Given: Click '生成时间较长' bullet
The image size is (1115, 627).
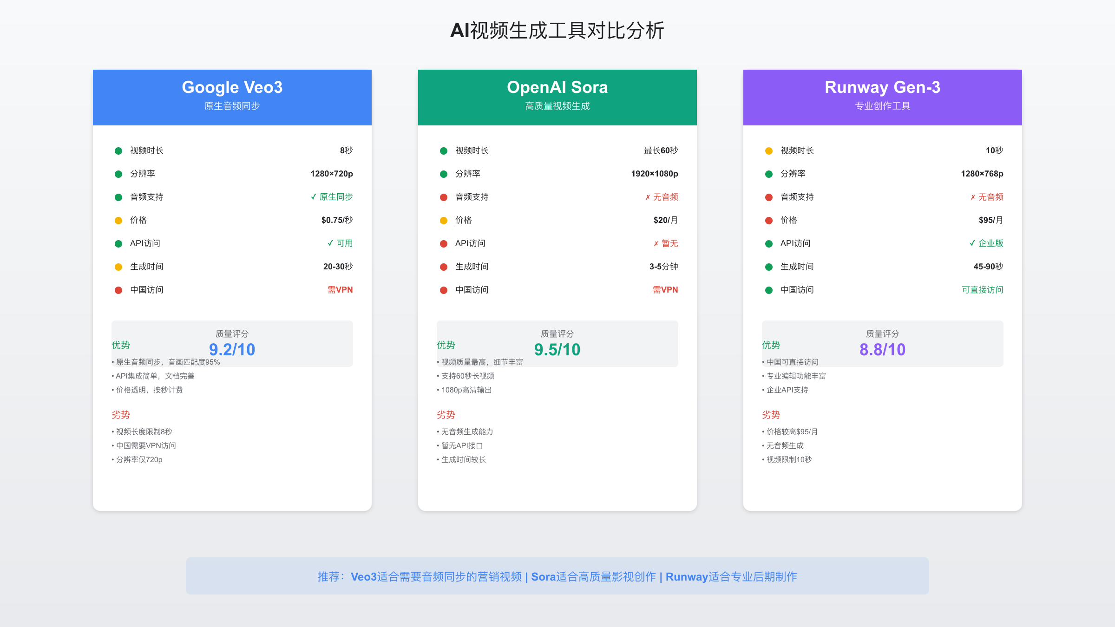Looking at the screenshot, I should click(x=461, y=460).
